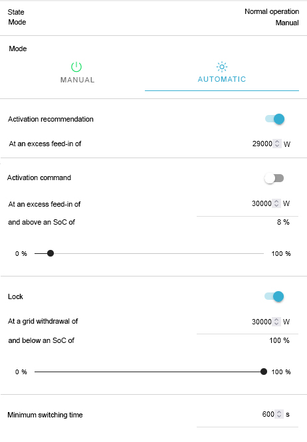This screenshot has height=442, width=307.
Task: Enable the Activation command toggle
Action: point(274,178)
